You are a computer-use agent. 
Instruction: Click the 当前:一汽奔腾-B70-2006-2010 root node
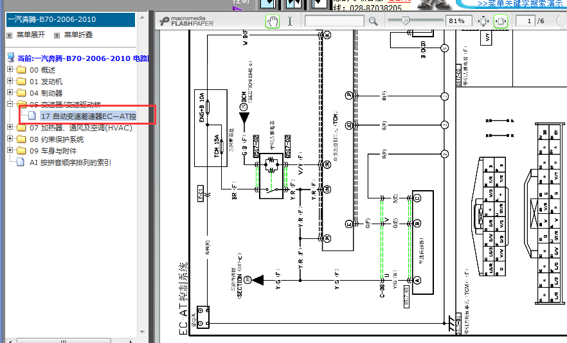click(83, 58)
